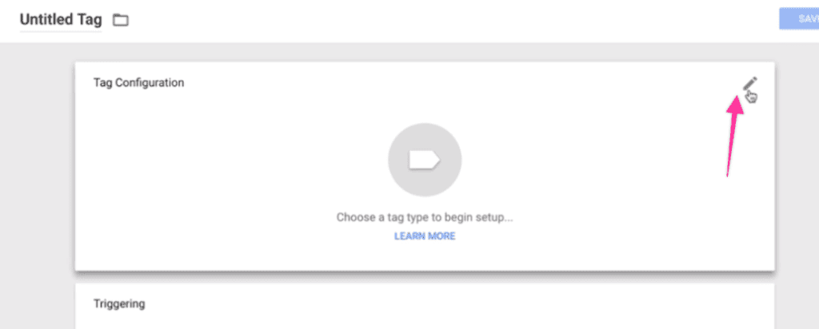The image size is (819, 329).
Task: Rename the tag via the Untitled Tag title
Action: [61, 20]
